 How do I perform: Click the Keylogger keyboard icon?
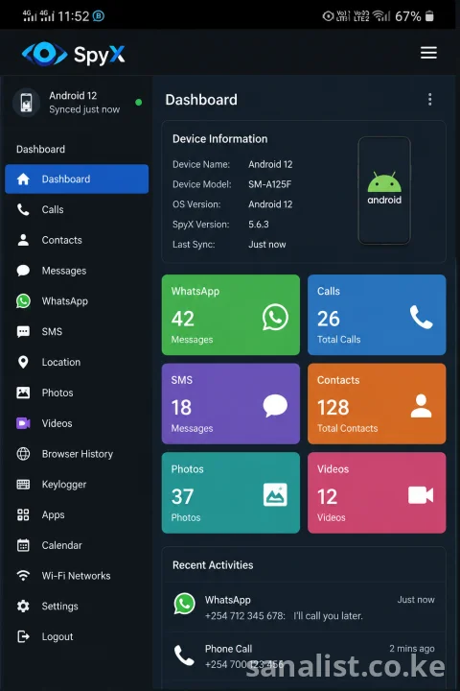(x=23, y=484)
